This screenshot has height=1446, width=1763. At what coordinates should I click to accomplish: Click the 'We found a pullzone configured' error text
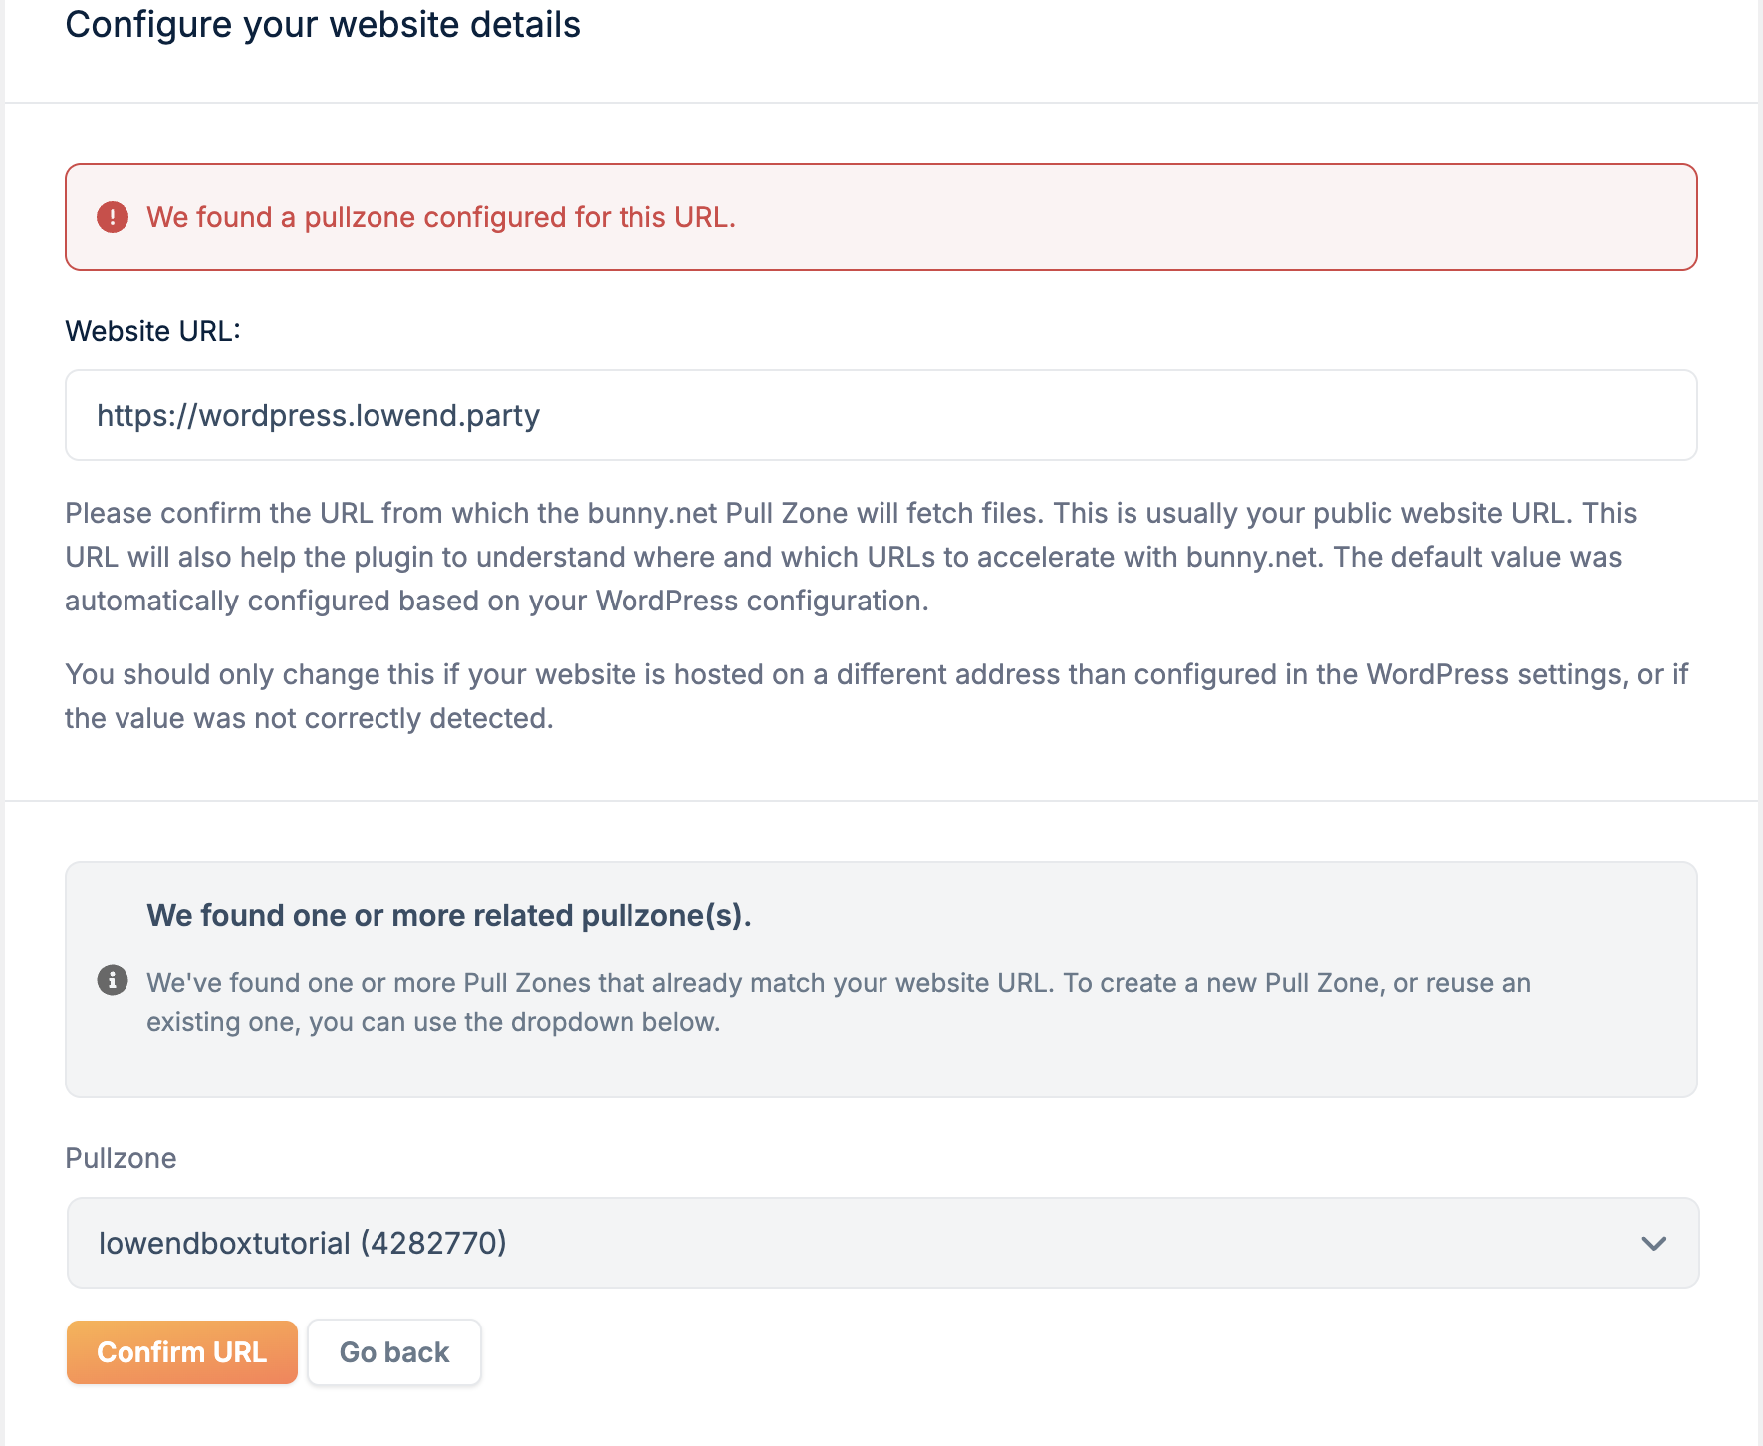coord(440,217)
